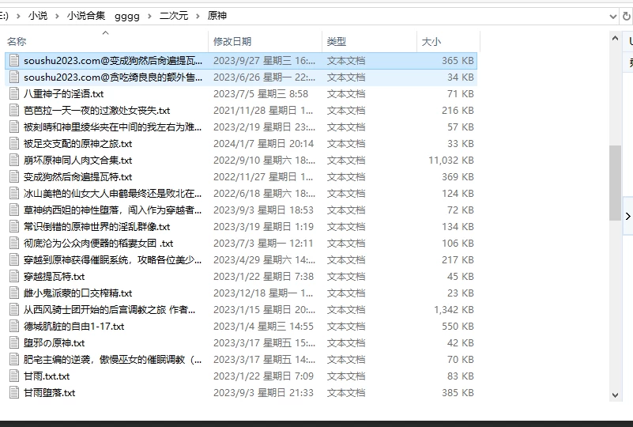Click the date 2023/7/5 星期三 8:58
This screenshot has height=427, width=633.
coord(261,94)
